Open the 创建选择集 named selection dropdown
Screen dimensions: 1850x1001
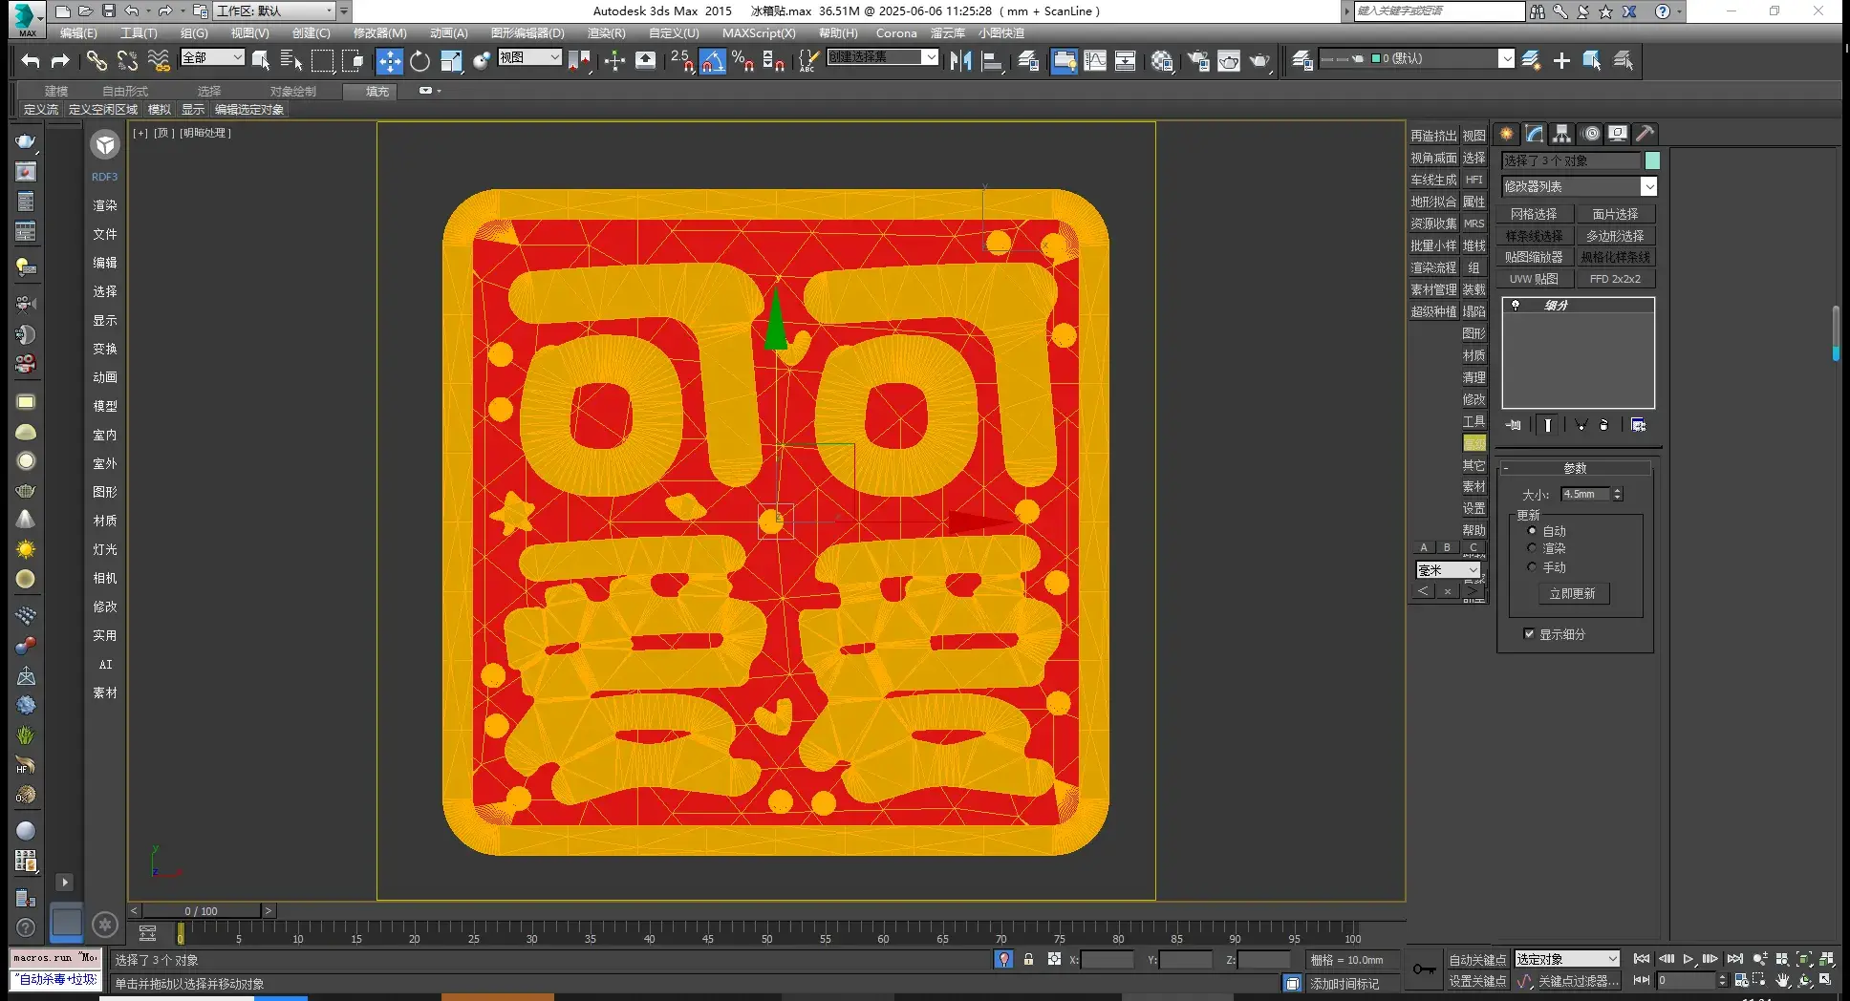coord(882,57)
